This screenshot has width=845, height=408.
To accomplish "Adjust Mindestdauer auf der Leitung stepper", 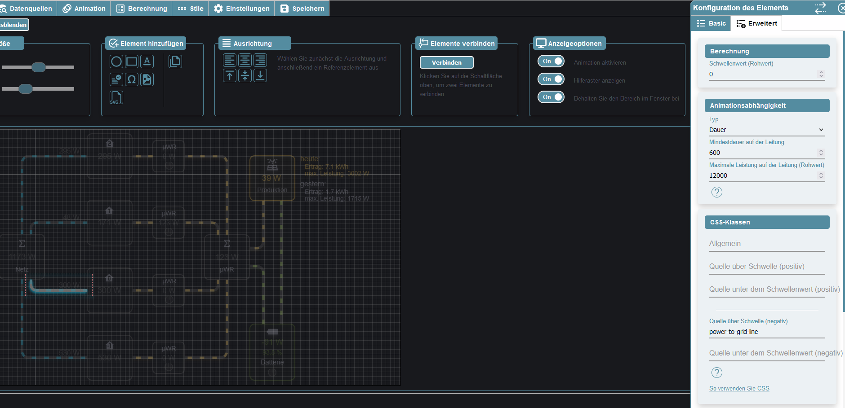I will click(821, 153).
